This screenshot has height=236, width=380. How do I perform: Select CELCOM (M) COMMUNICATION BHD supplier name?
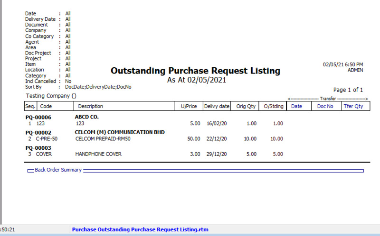click(123, 133)
